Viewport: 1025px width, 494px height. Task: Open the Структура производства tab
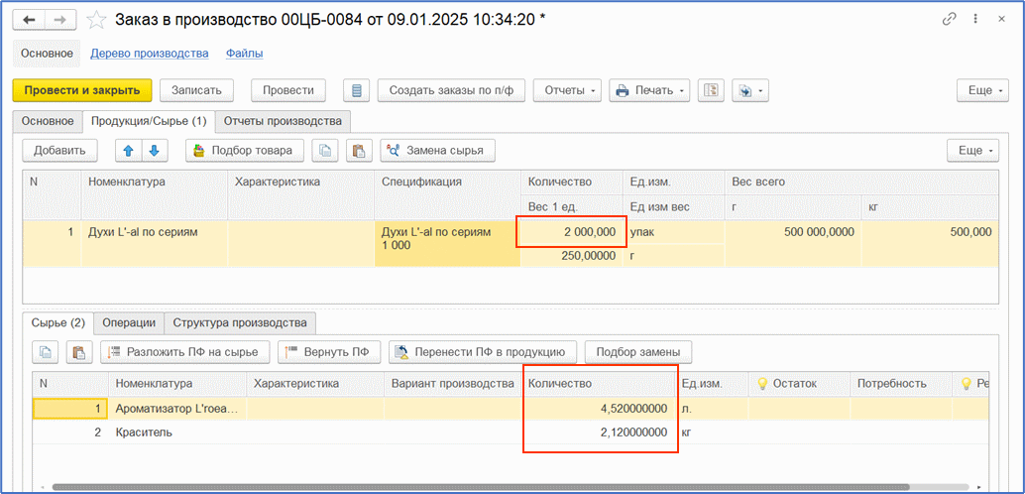coord(240,322)
